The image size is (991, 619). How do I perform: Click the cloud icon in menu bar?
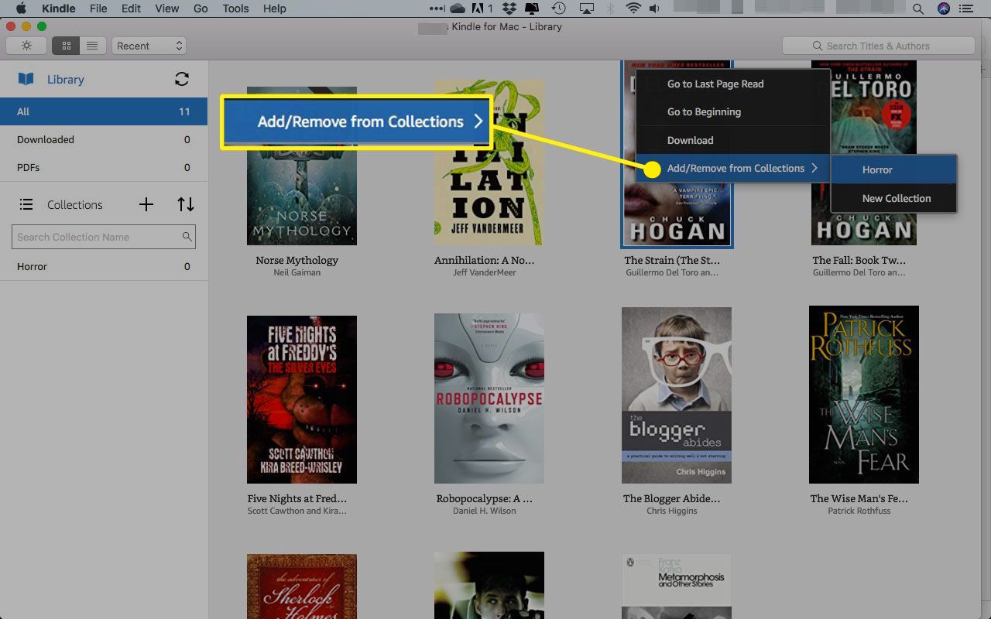click(x=457, y=9)
